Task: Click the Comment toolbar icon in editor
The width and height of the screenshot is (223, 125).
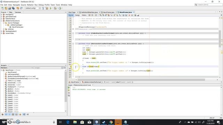Action: (135, 15)
